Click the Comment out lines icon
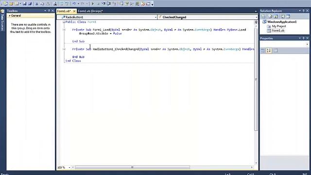 tap(62, 4)
